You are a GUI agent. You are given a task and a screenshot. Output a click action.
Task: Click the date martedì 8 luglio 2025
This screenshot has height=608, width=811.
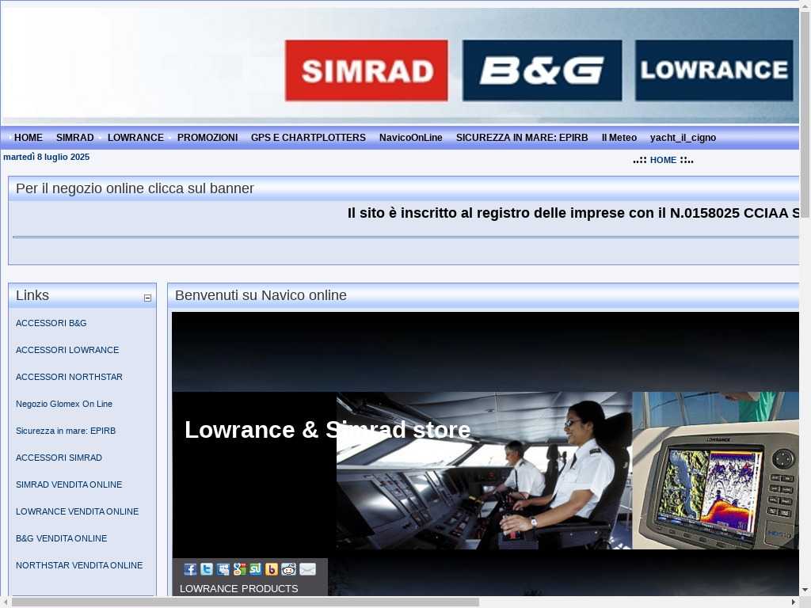pyautogui.click(x=47, y=158)
